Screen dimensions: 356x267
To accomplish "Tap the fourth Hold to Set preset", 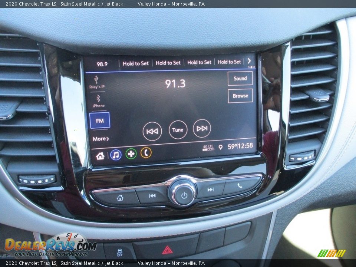I will point(229,62).
